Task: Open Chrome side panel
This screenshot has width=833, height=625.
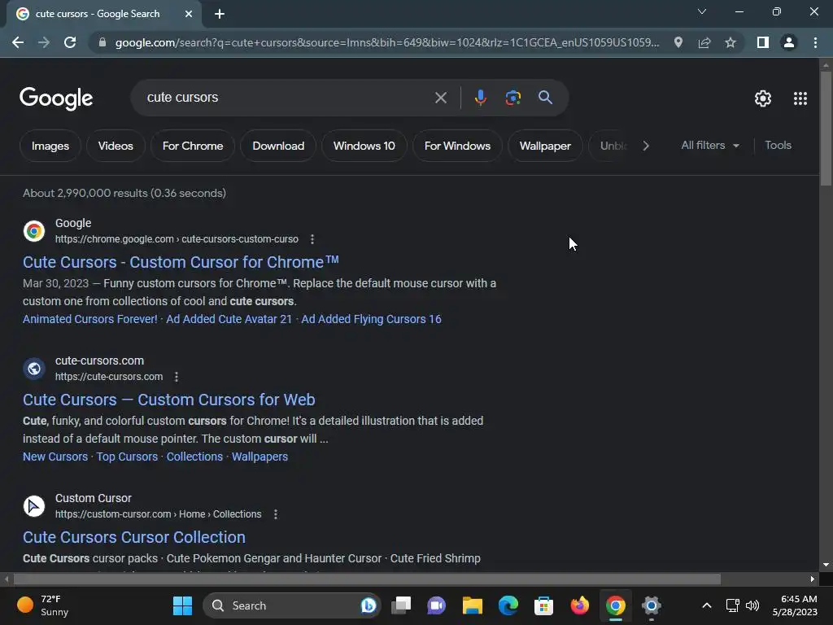Action: click(x=763, y=42)
